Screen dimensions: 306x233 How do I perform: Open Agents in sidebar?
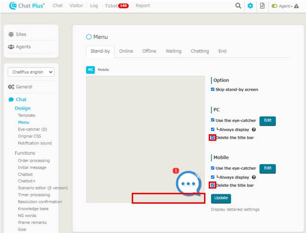pyautogui.click(x=23, y=47)
